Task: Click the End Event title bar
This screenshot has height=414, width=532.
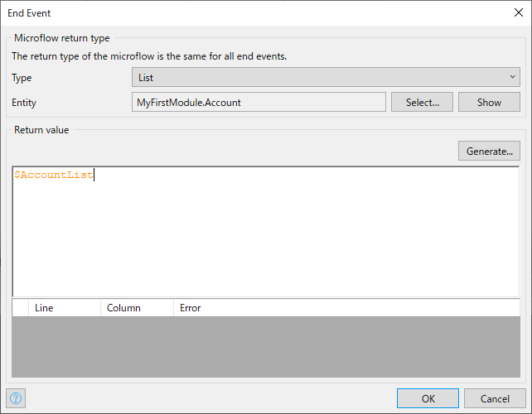Action: [x=249, y=12]
